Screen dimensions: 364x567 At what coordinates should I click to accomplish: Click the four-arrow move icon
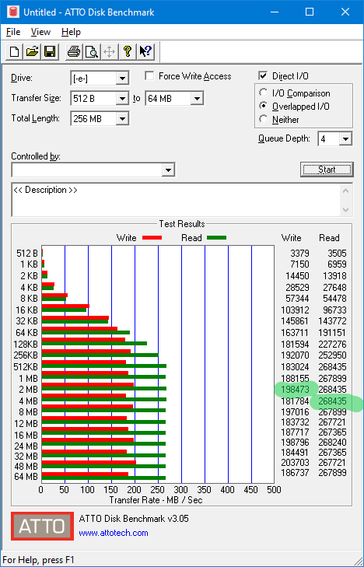[x=109, y=51]
